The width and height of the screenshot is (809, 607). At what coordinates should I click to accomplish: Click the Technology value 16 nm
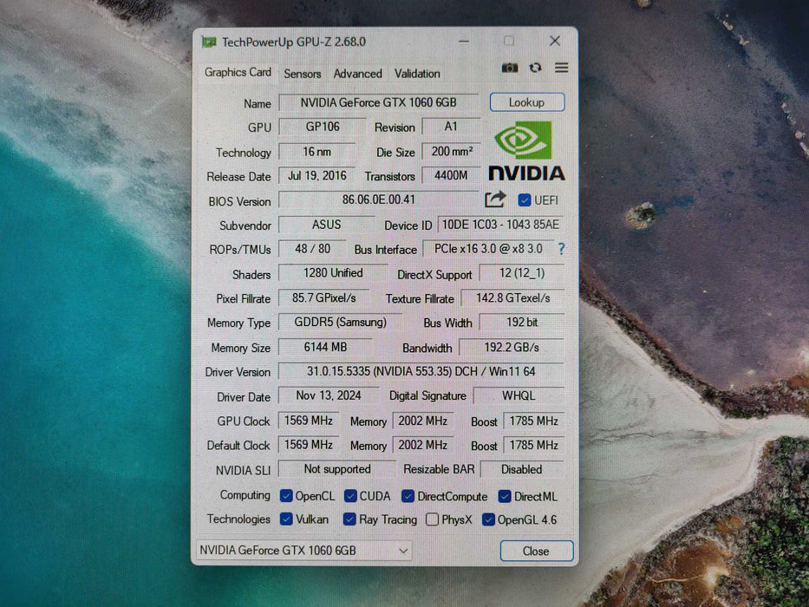[x=316, y=152]
